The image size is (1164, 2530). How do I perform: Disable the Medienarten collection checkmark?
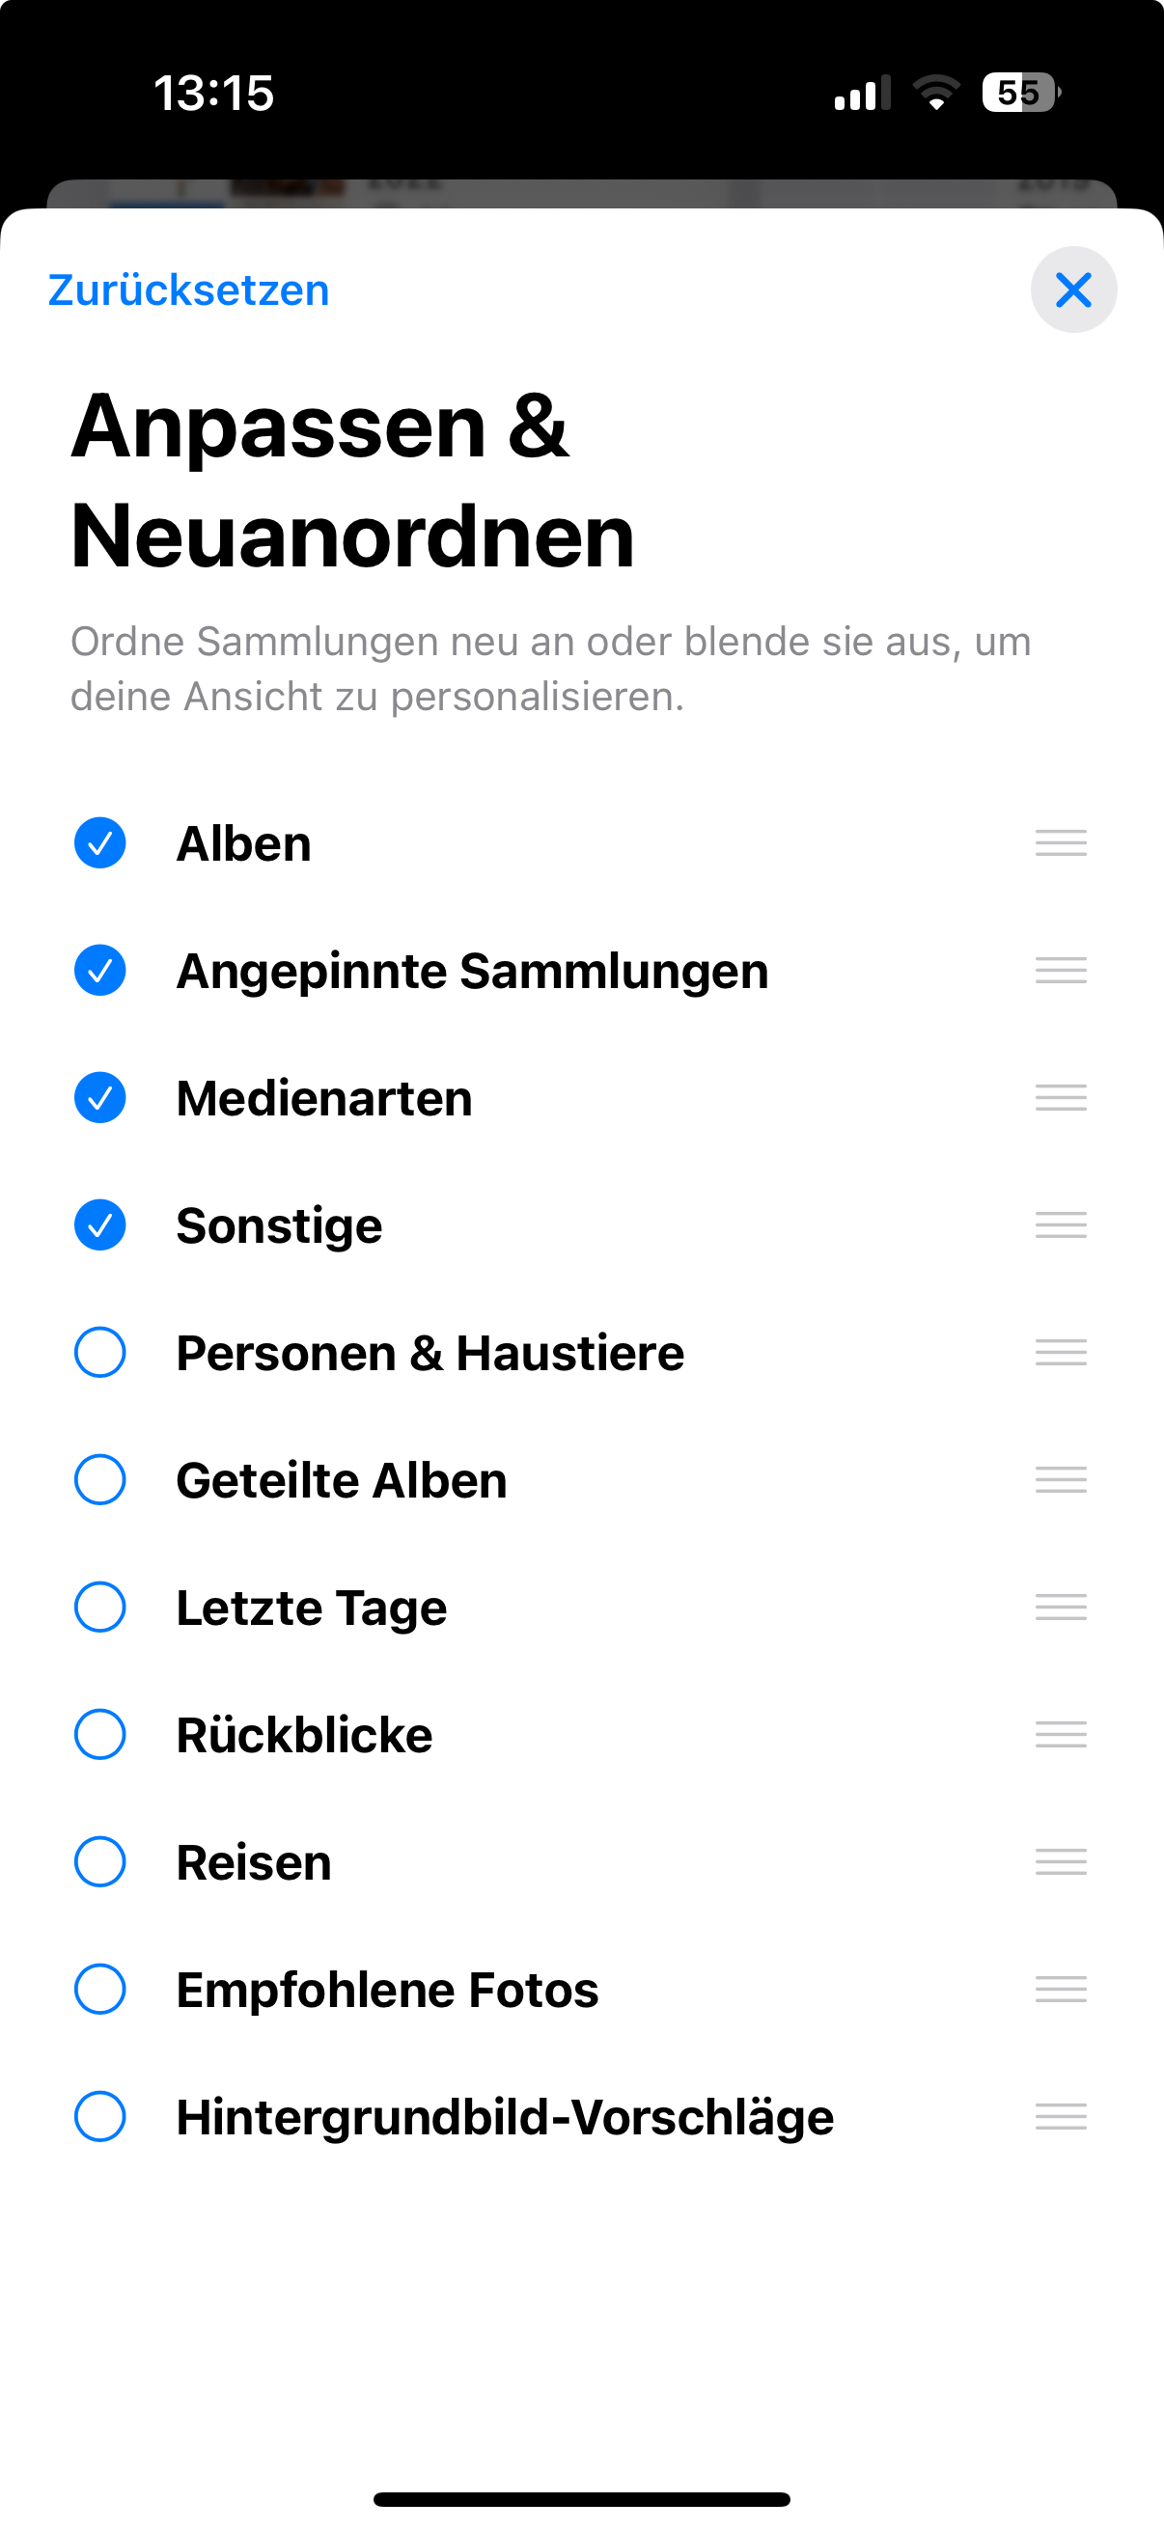[100, 1097]
